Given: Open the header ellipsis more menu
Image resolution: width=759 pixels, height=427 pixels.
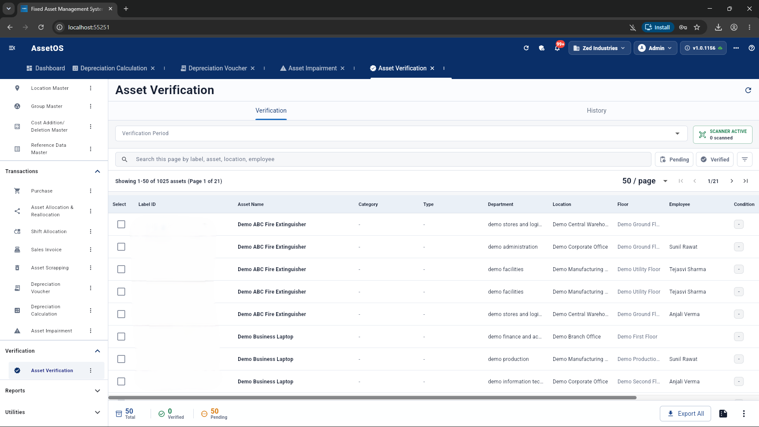Looking at the screenshot, I should [x=736, y=48].
